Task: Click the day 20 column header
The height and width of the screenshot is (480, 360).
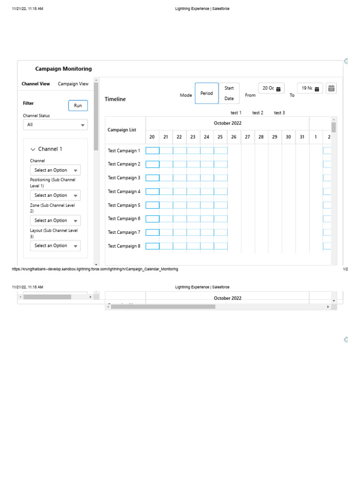Action: click(x=152, y=137)
